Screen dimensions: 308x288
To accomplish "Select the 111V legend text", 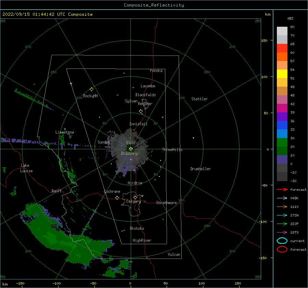I will [x=294, y=206].
